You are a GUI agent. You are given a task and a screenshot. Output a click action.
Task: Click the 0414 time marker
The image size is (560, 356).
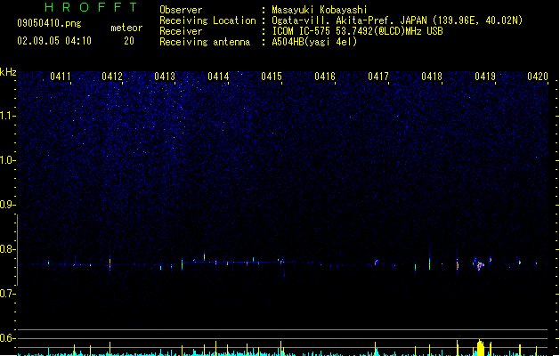[218, 77]
